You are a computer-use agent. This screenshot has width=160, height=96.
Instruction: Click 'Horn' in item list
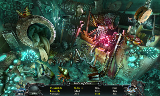[114, 91]
